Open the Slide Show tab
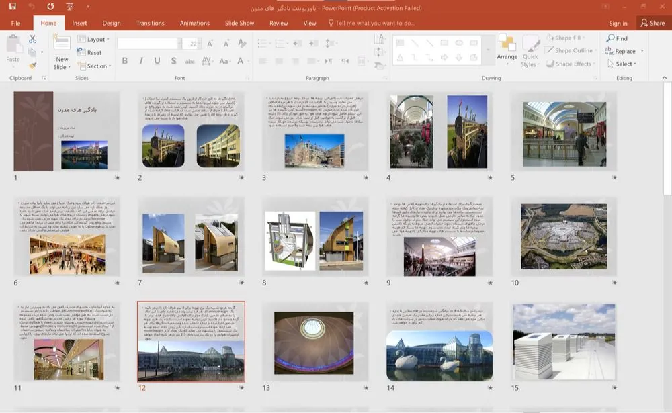This screenshot has width=672, height=413. tap(239, 23)
